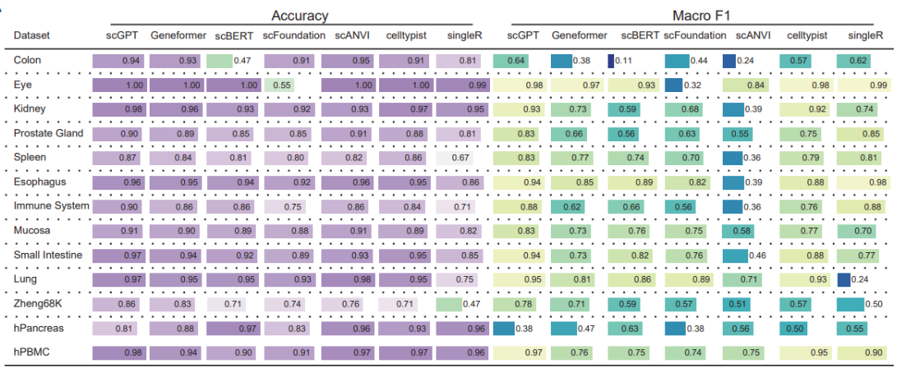Select singleR Spleen accuracy cell 0.67
The width and height of the screenshot is (897, 373).
454,158
